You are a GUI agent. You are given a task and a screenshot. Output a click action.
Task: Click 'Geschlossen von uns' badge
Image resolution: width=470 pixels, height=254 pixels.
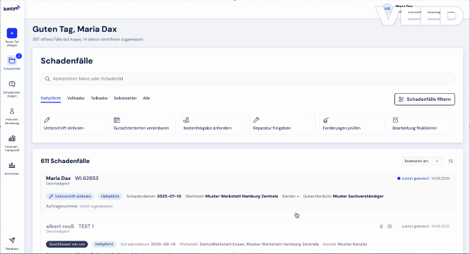coord(67,244)
